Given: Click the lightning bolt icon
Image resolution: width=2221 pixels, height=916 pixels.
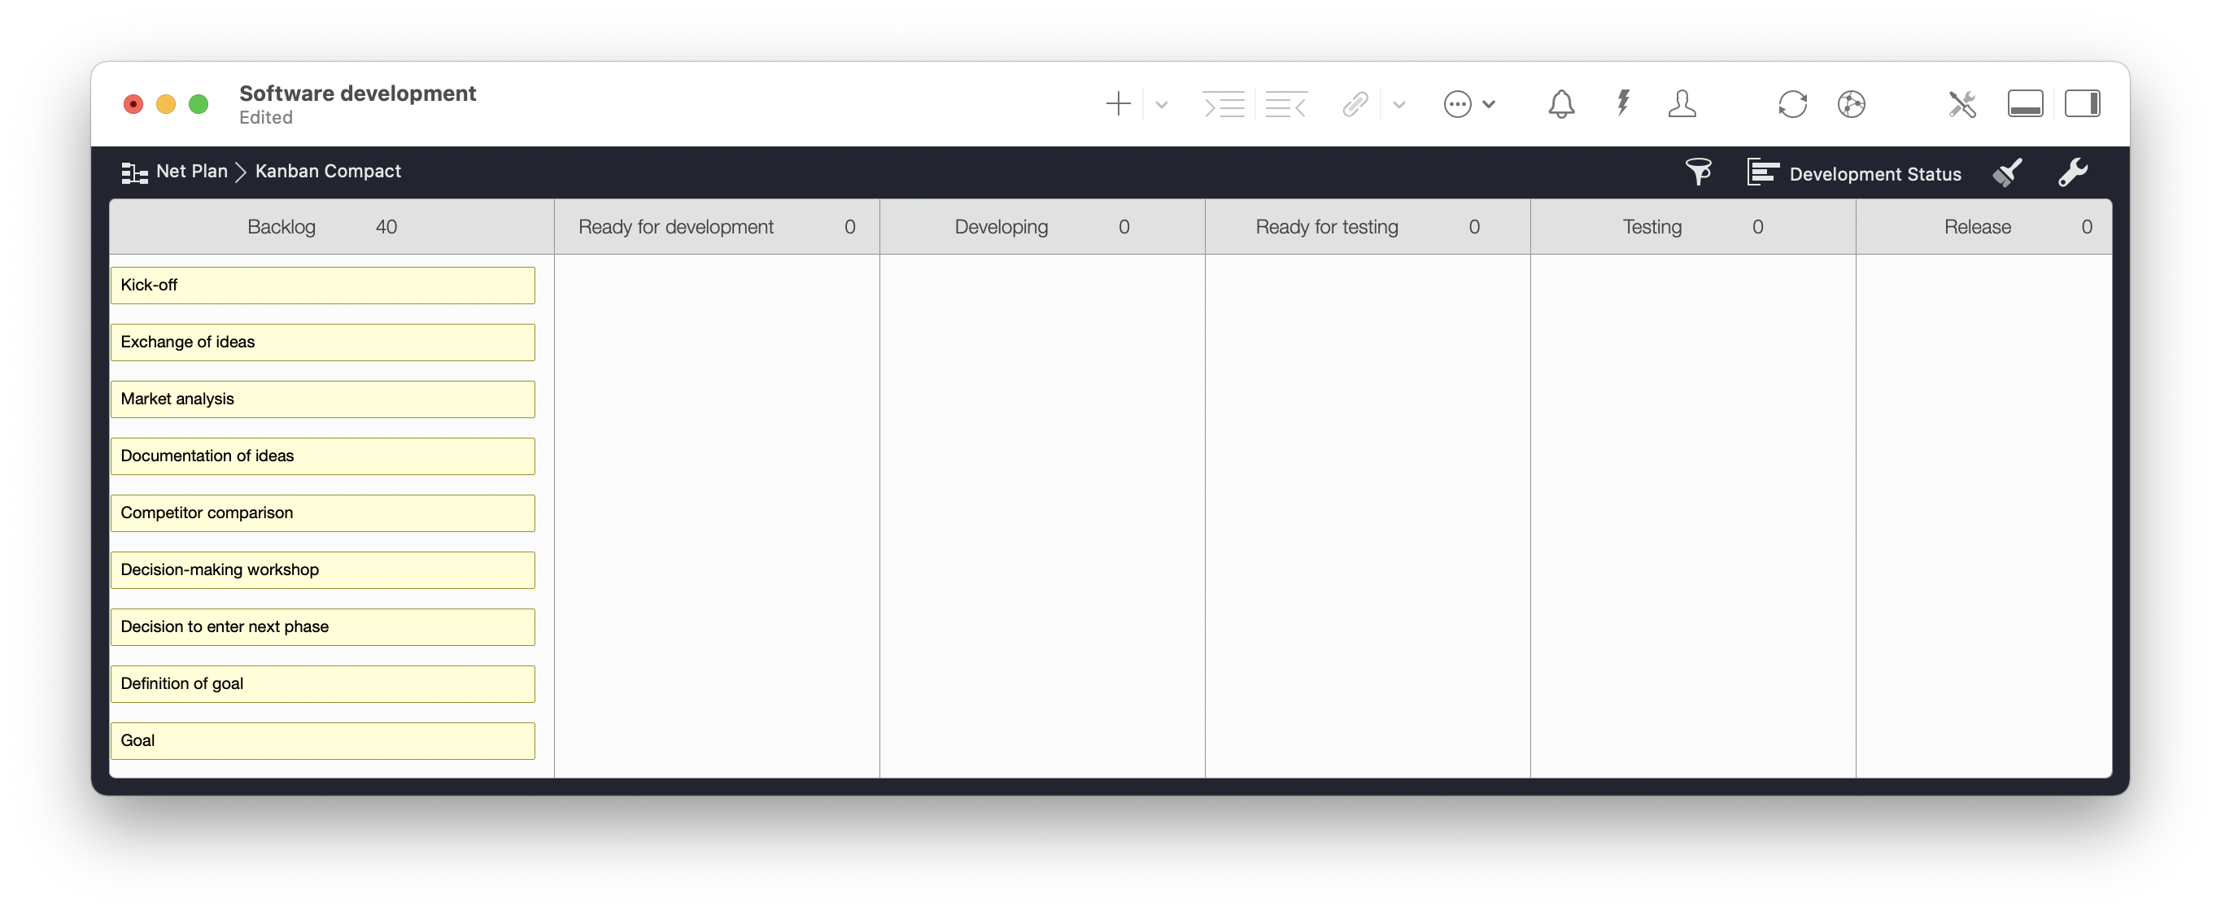Looking at the screenshot, I should coord(1623,103).
